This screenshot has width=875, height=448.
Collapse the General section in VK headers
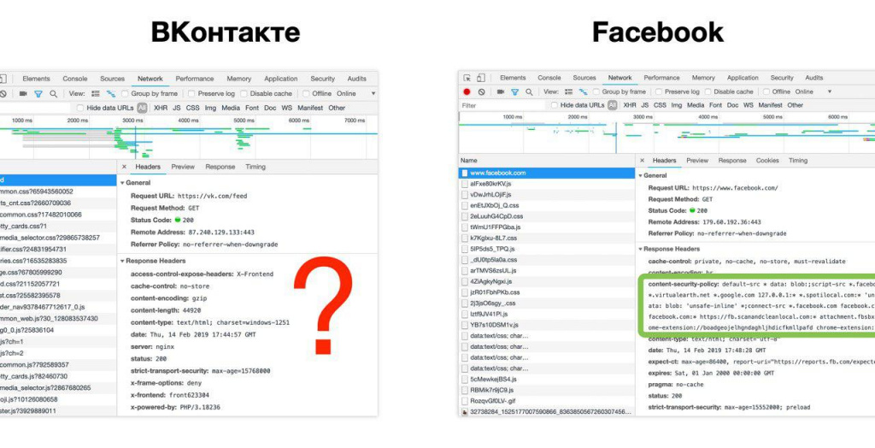(x=122, y=183)
